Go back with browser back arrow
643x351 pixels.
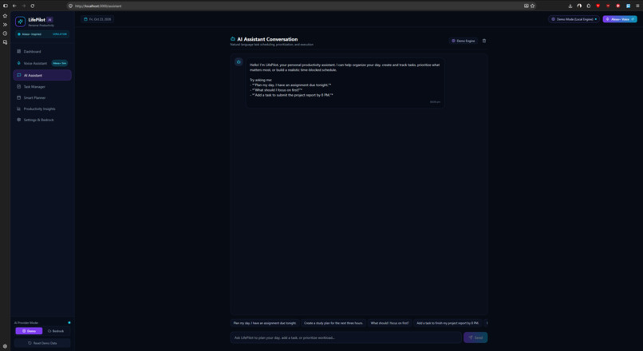(14, 6)
